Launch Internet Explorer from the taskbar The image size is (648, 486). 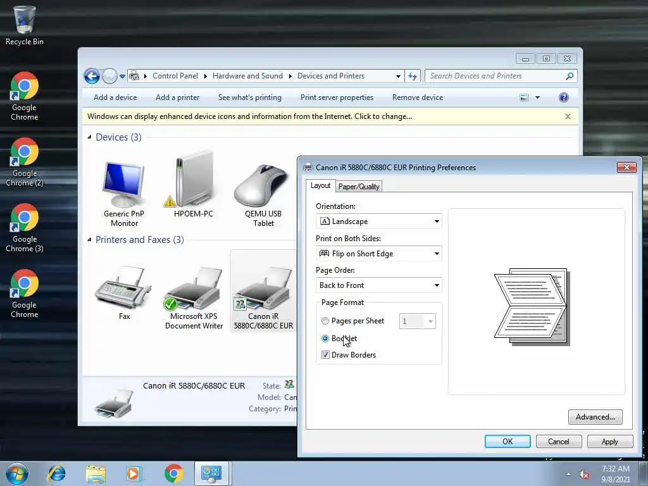tap(56, 473)
